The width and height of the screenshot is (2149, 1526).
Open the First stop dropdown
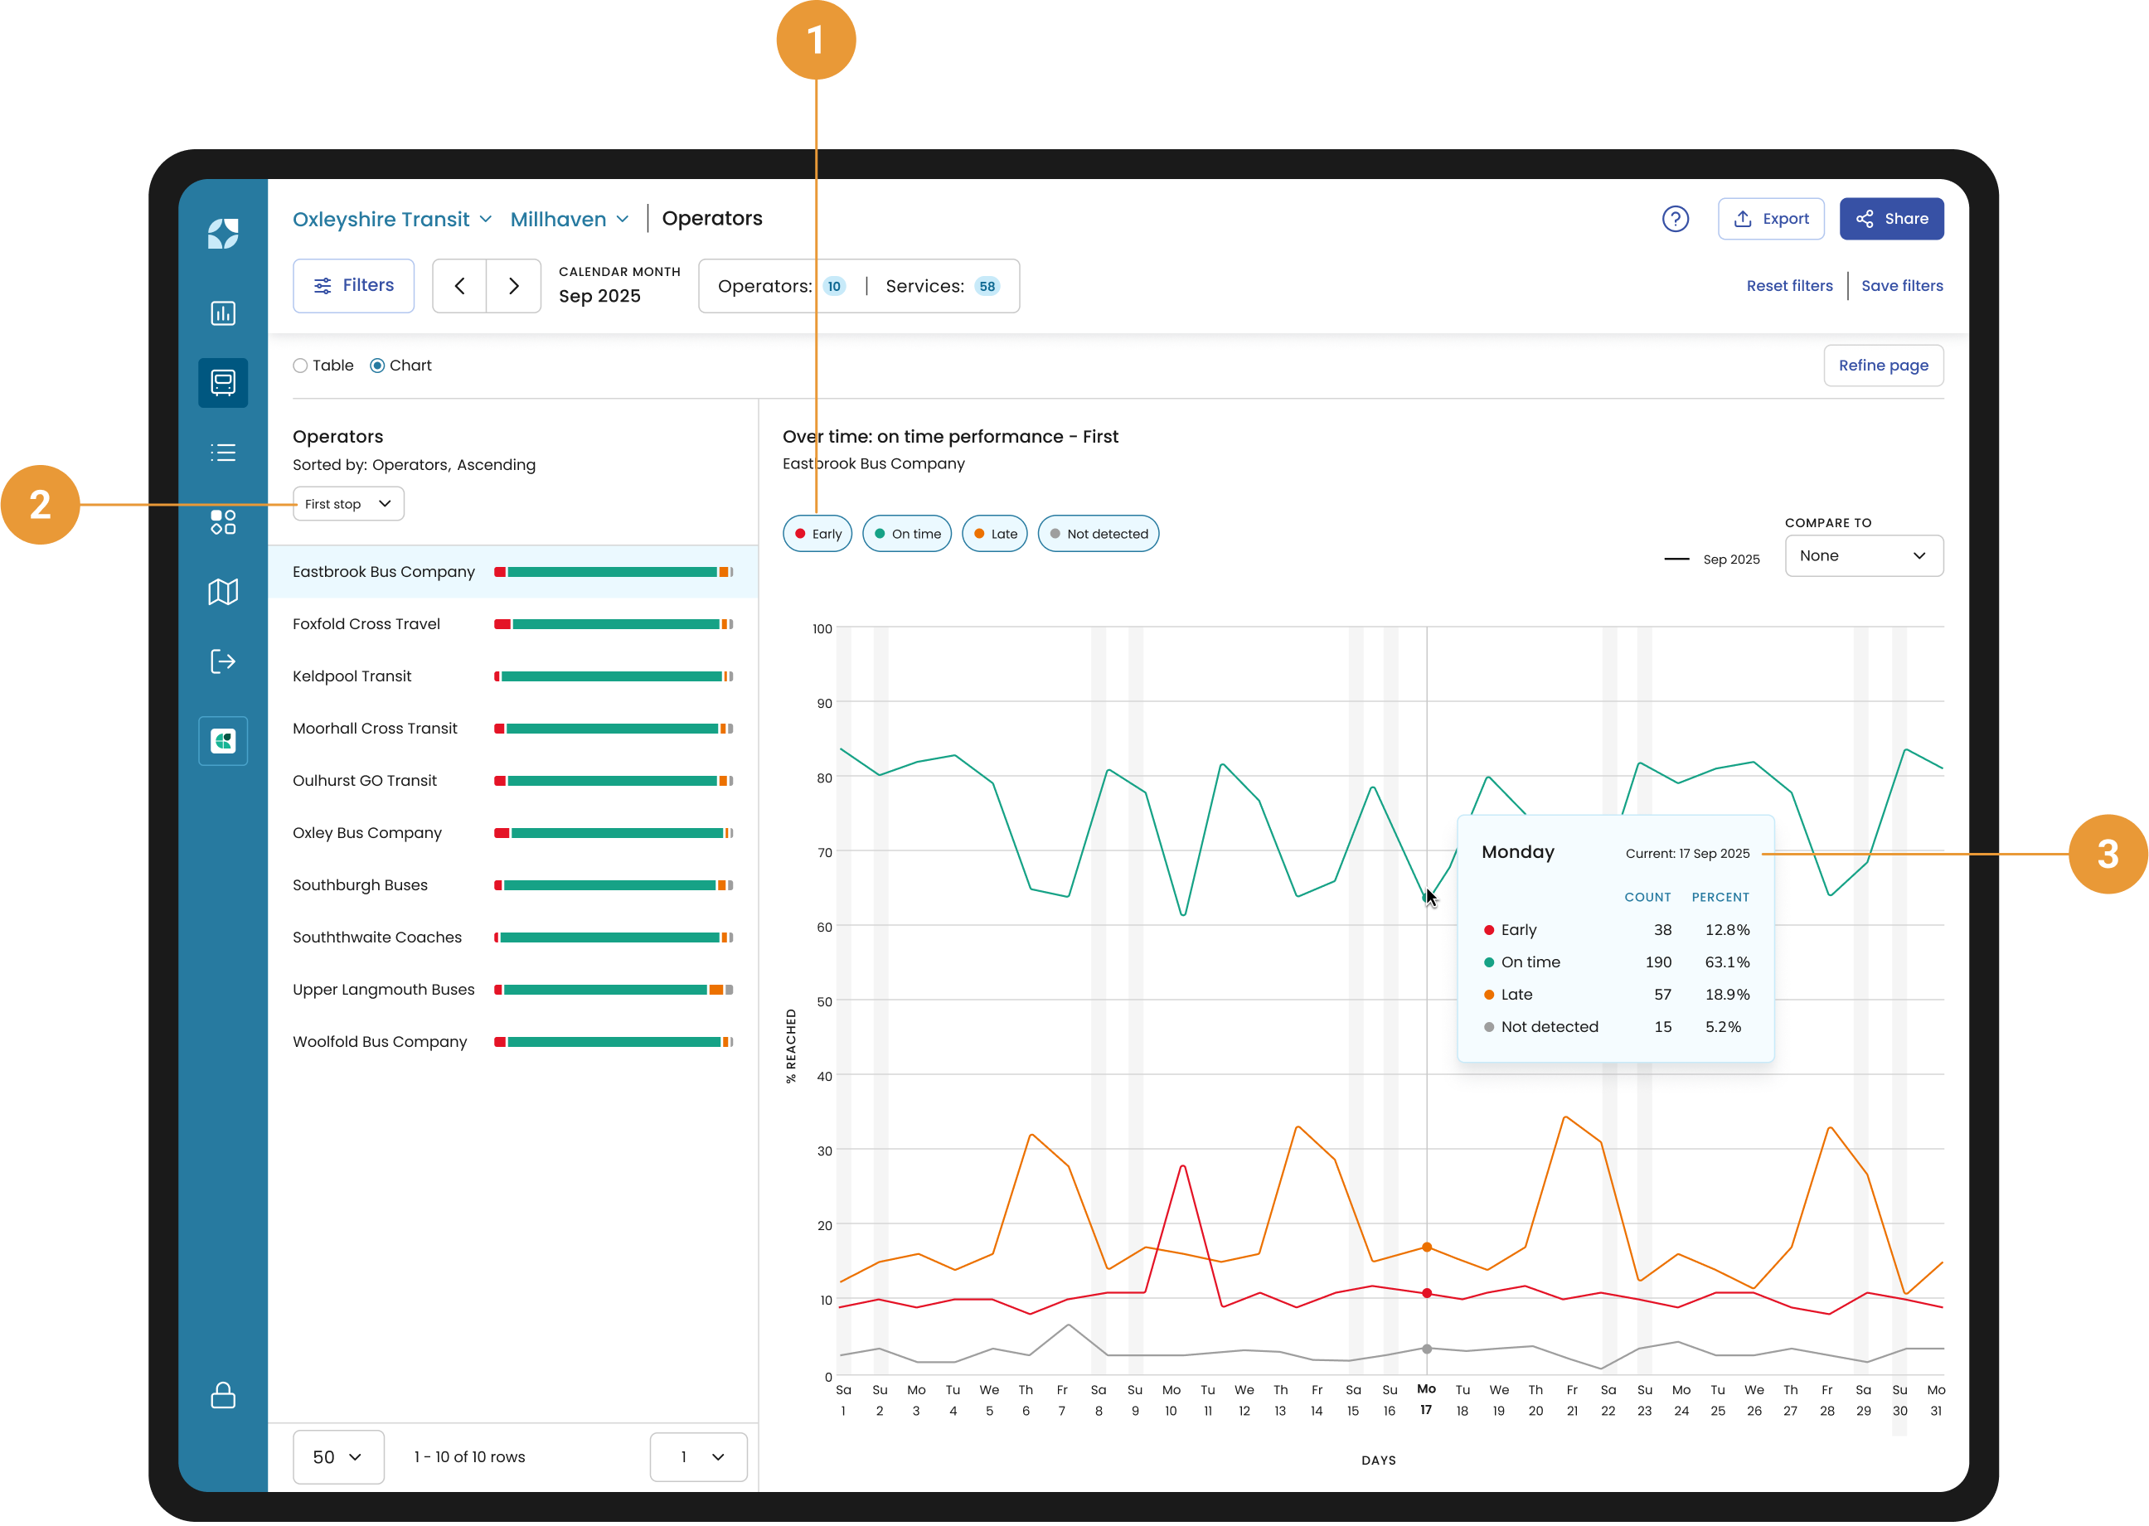[x=347, y=504]
